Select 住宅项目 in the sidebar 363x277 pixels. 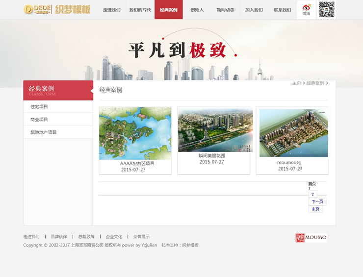39,107
